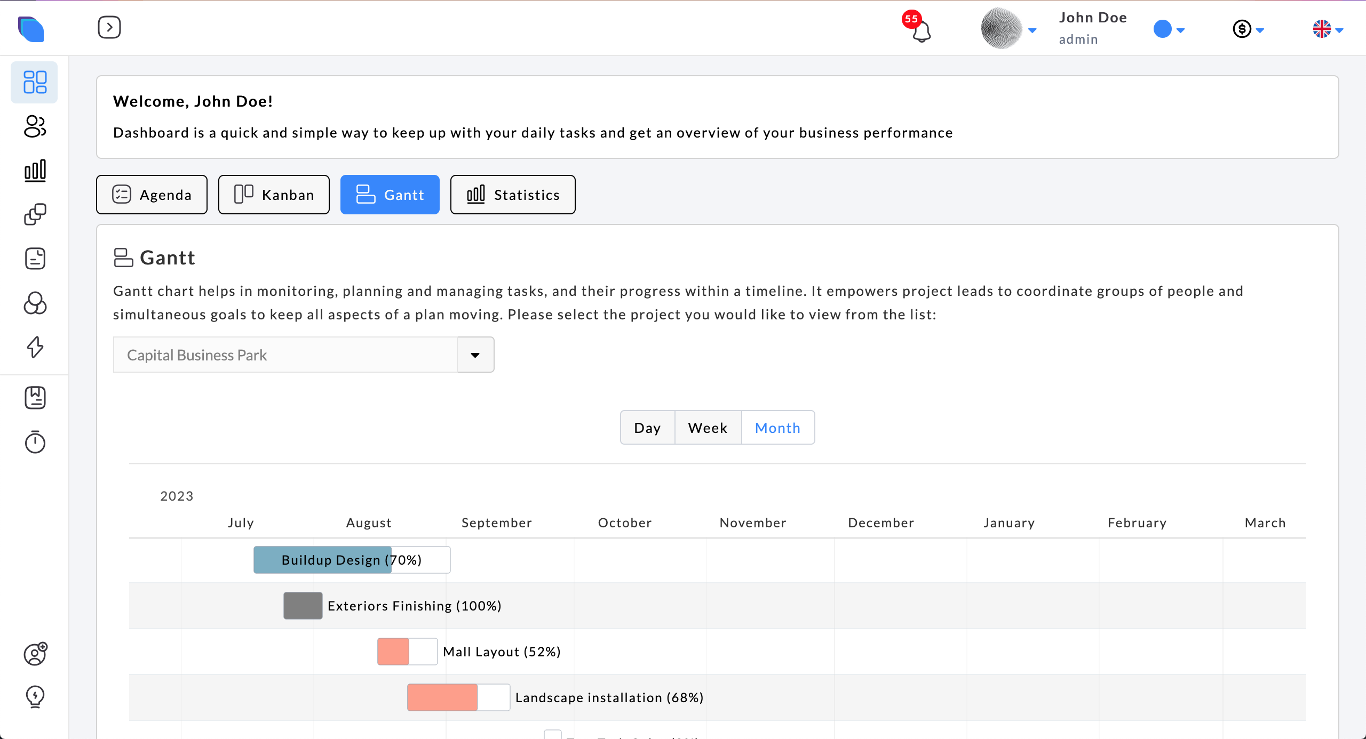Click the John Doe avatar picture
1366x739 pixels.
coord(1001,29)
